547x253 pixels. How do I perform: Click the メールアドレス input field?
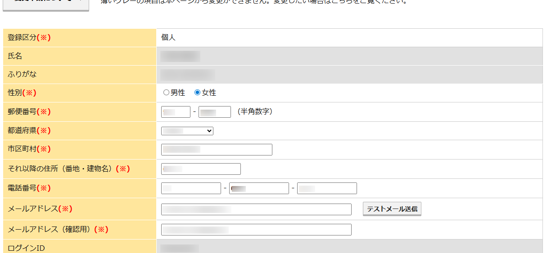[256, 209]
